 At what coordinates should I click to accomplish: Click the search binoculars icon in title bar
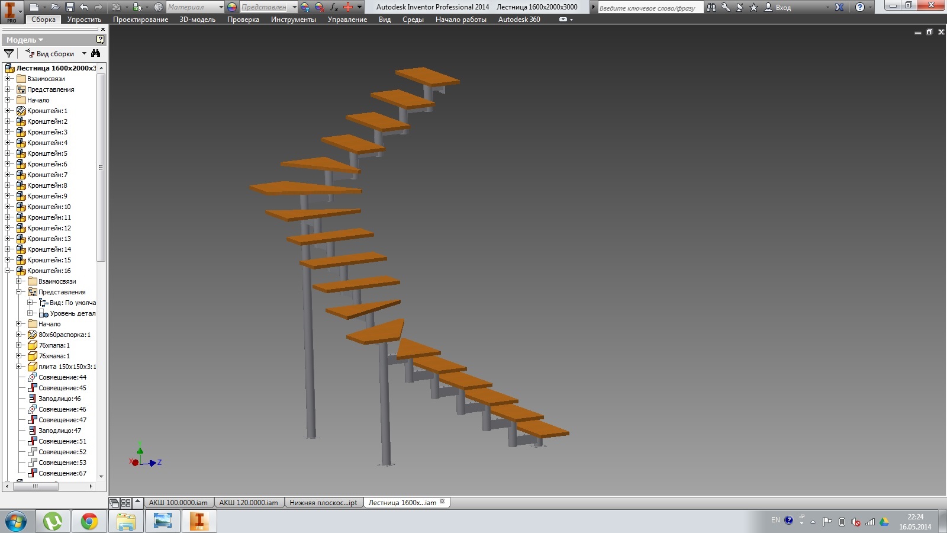pyautogui.click(x=711, y=7)
